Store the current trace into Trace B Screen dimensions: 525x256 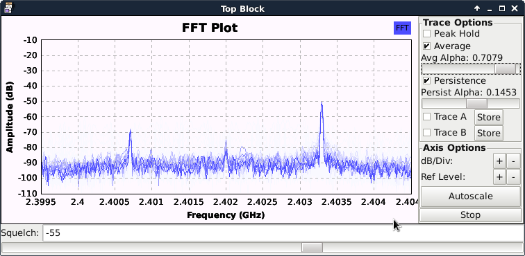click(x=488, y=133)
